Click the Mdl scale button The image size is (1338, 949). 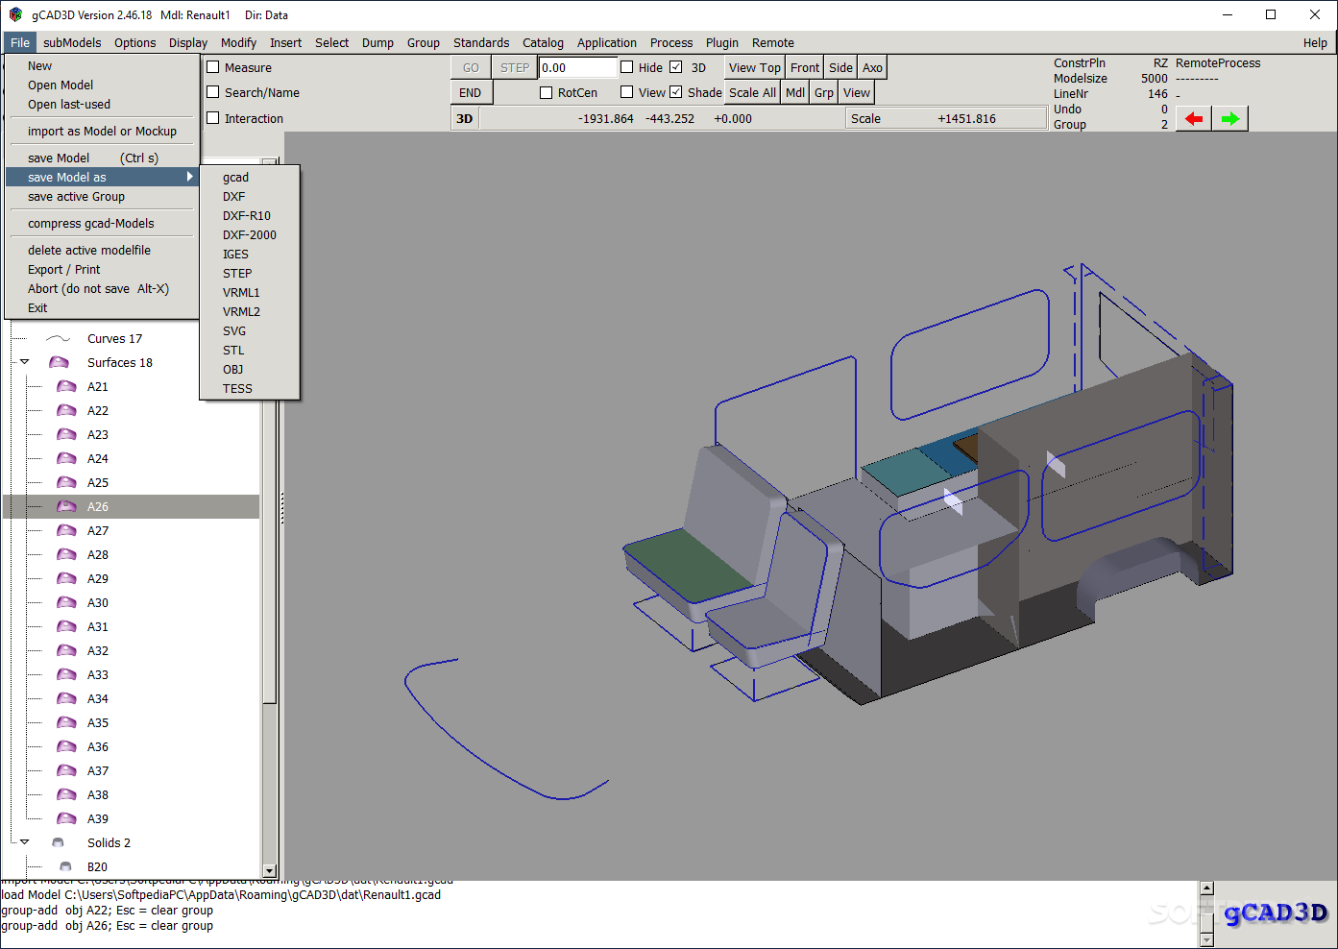click(x=795, y=92)
